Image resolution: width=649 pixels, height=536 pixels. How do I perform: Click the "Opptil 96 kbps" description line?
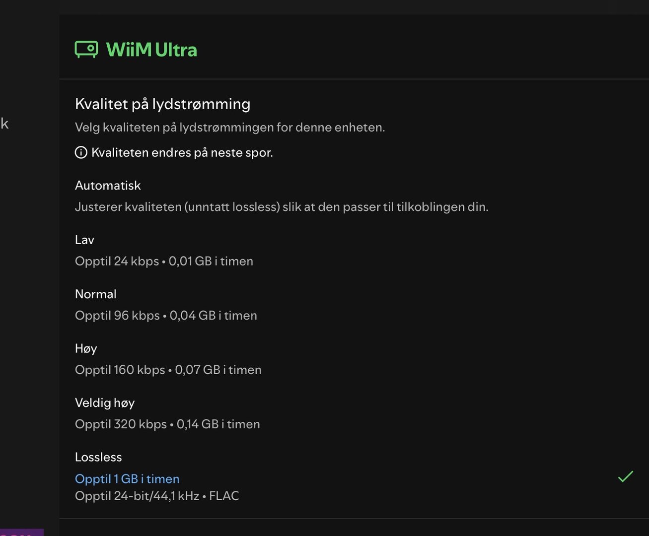pos(166,316)
